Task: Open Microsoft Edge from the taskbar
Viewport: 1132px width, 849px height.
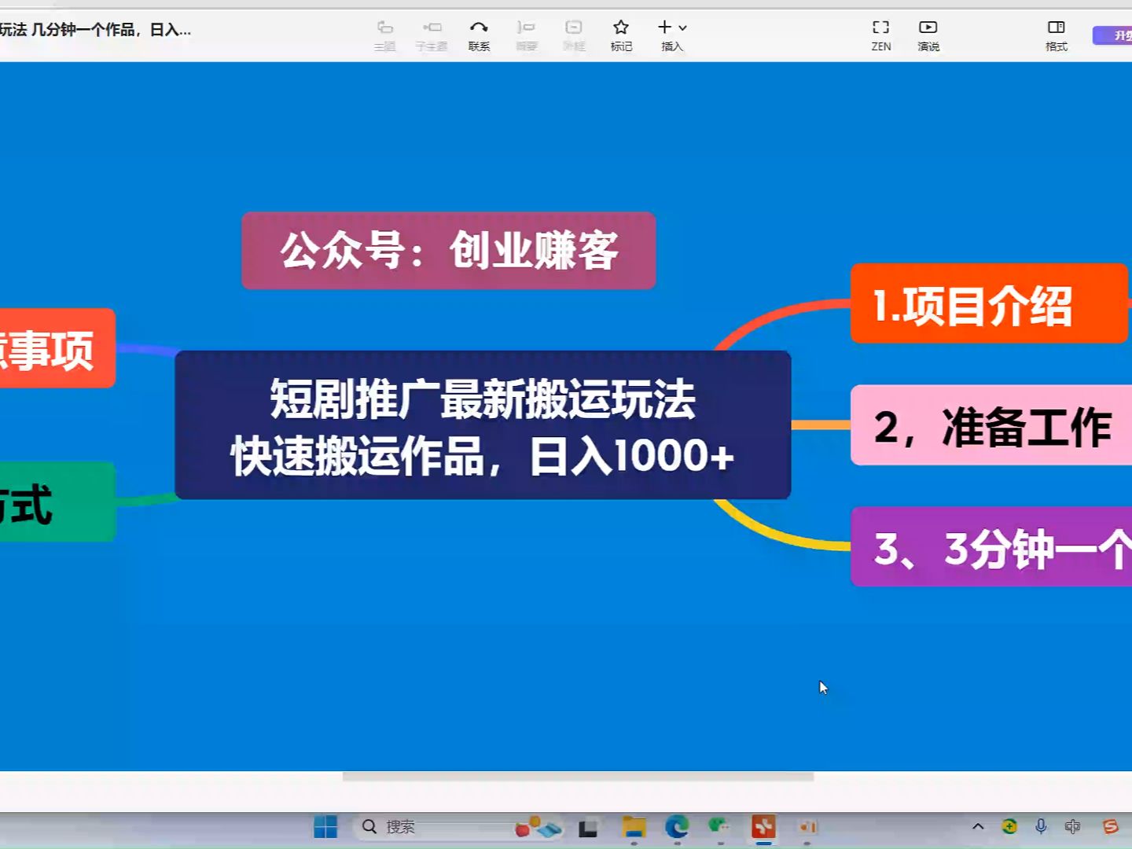Action: [x=677, y=827]
